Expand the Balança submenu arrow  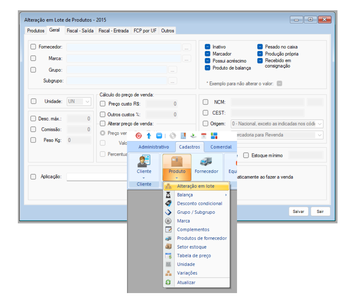(x=226, y=195)
